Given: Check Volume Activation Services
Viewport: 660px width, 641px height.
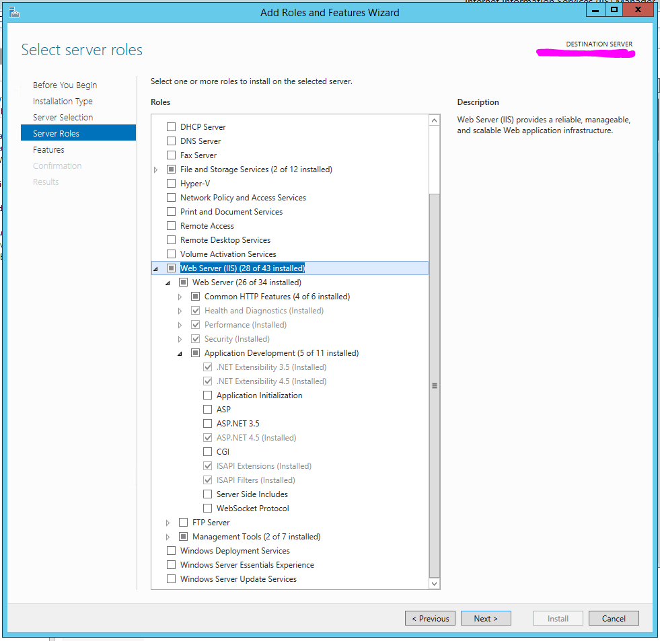Looking at the screenshot, I should [172, 254].
